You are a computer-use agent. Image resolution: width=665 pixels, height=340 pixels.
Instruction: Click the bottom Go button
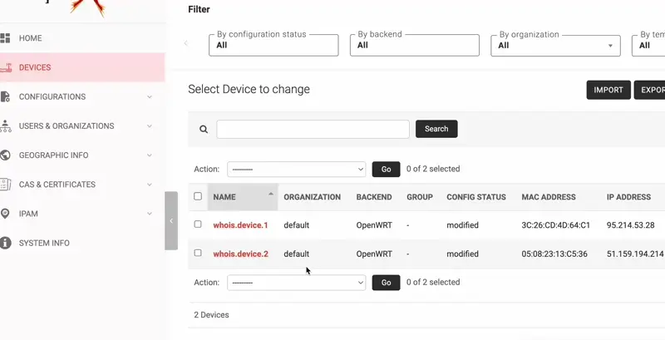click(386, 283)
